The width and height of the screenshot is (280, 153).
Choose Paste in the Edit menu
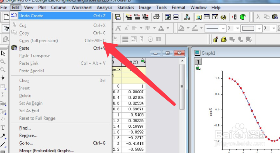pos(61,48)
